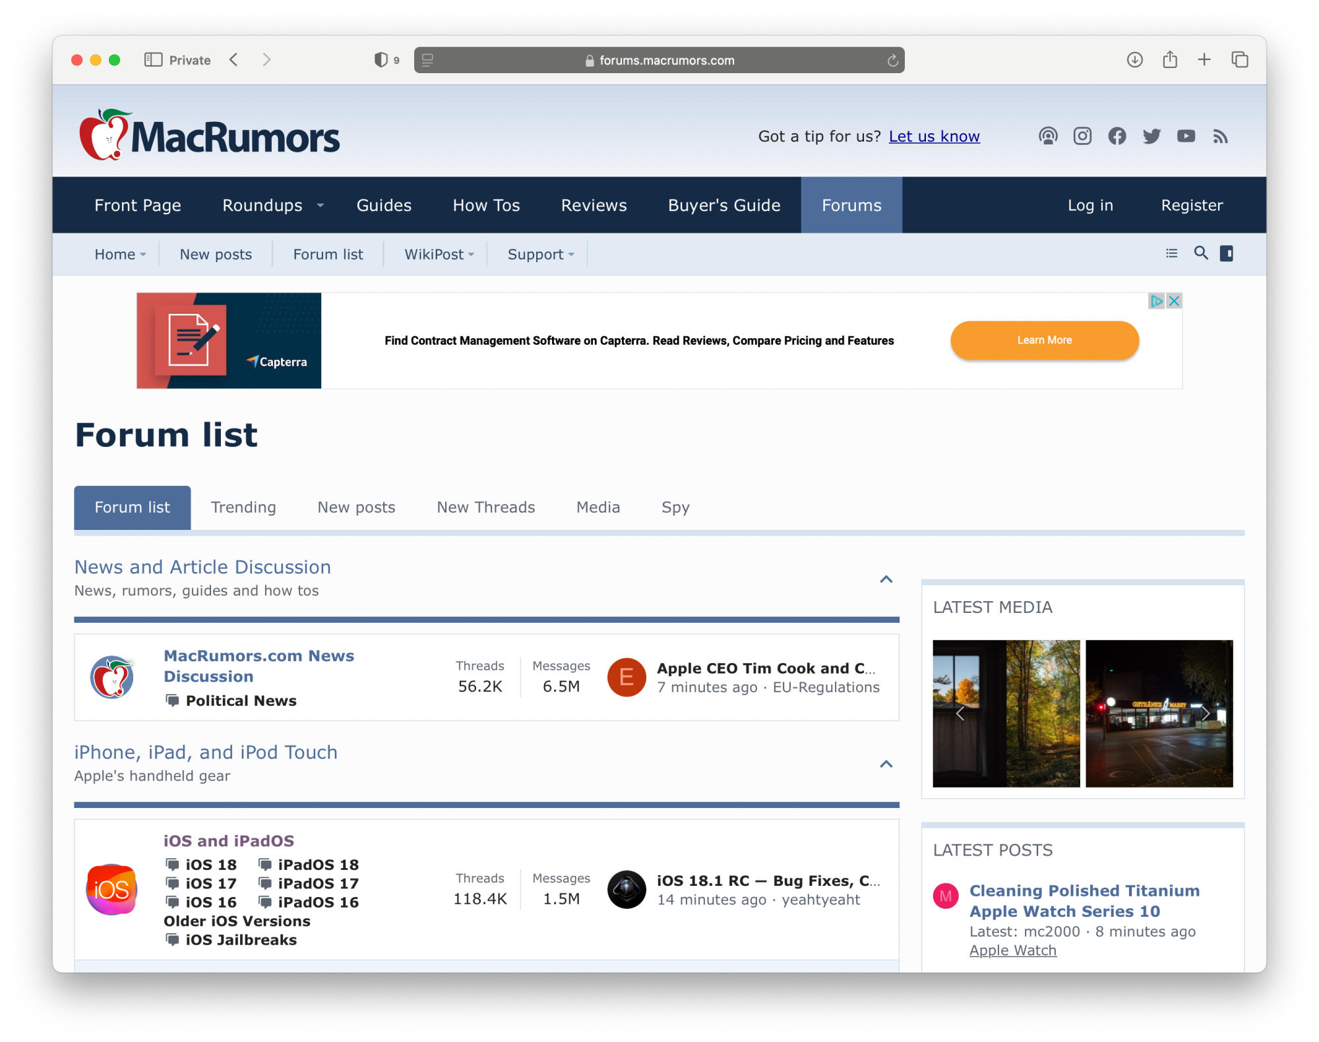
Task: Open the night street media thumbnail
Action: (1159, 713)
